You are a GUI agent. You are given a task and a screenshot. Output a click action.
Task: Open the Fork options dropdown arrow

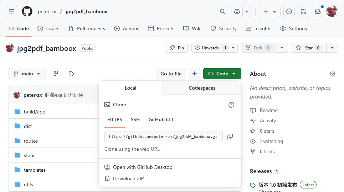point(282,48)
